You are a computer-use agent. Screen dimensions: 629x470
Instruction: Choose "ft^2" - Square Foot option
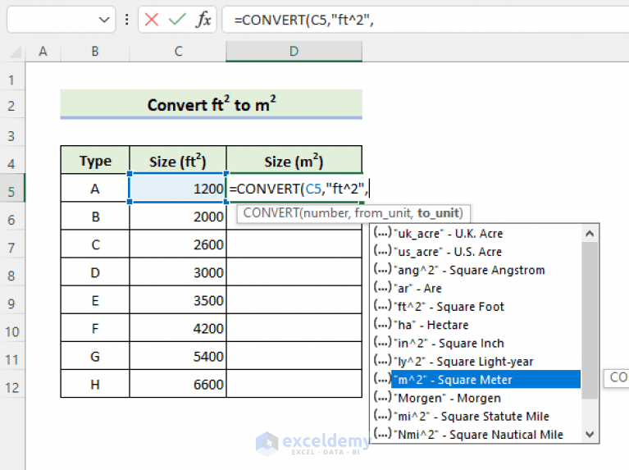(x=476, y=307)
